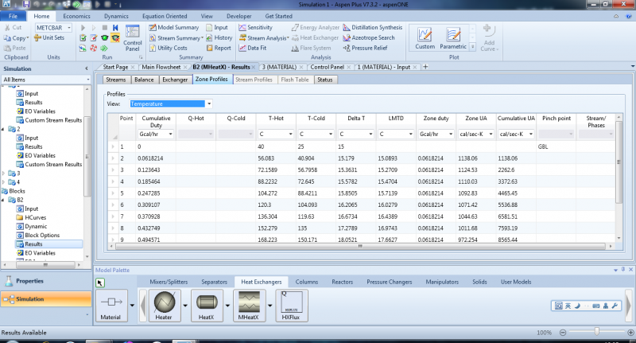Screen dimensions: 636x343
Task: Click Azeotrope Search in Analysis group
Action: point(363,37)
